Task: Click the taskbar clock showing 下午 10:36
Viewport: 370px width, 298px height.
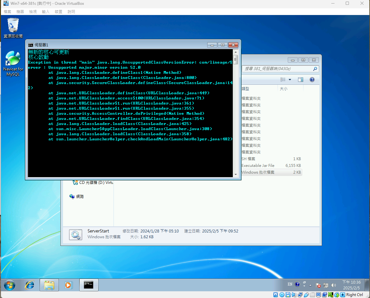Action: point(351,285)
